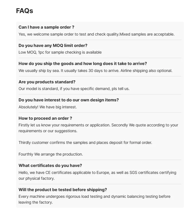Screen dimensions: 190x210
Task: Click the FAQs heading
Action: (x=25, y=11)
